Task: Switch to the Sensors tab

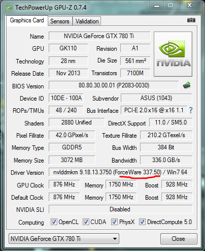Action: 60,21
